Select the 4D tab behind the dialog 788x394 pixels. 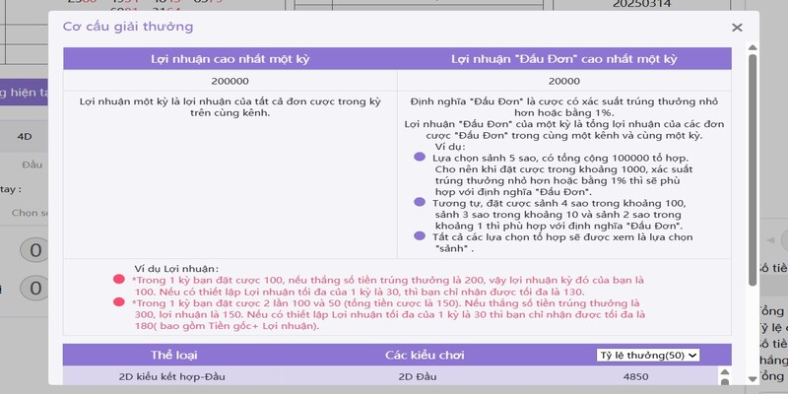25,136
